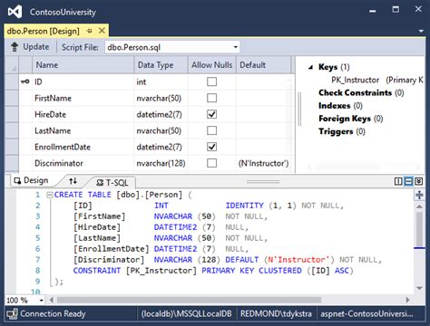Close the dbo.Person [Design] tab
The width and height of the screenshot is (430, 326).
point(102,31)
